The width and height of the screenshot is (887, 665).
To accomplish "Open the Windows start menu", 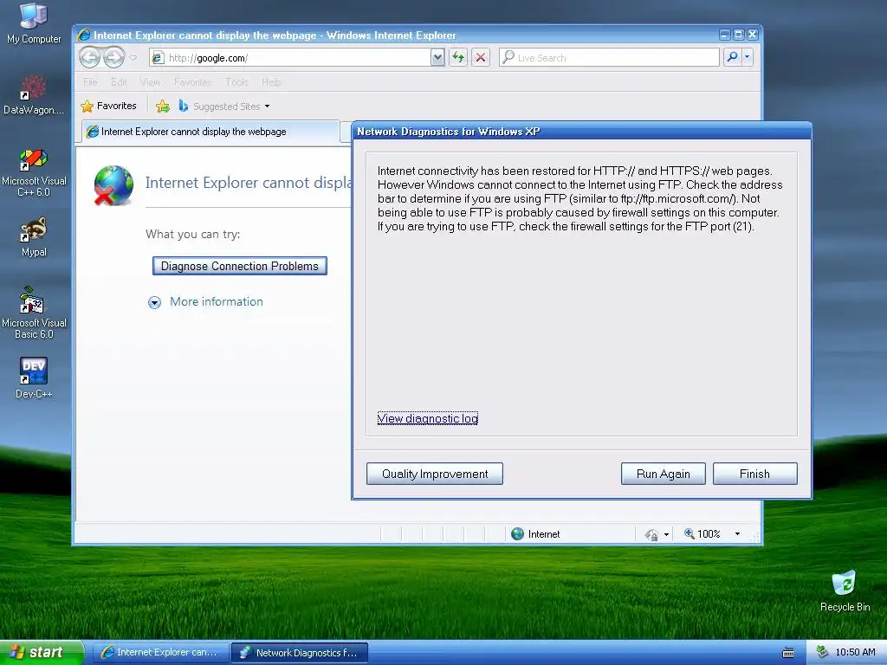I will tap(41, 652).
